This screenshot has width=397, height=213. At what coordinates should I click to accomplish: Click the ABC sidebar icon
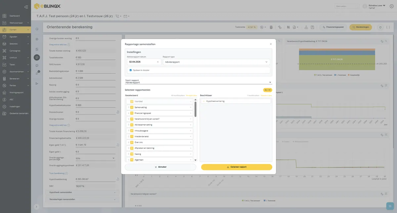click(4, 100)
